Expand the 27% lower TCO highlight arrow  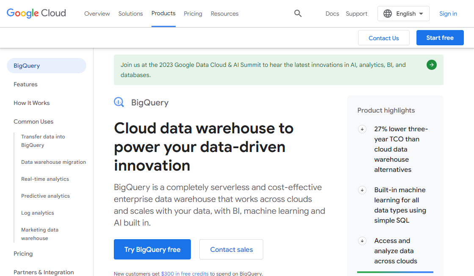tap(362, 129)
